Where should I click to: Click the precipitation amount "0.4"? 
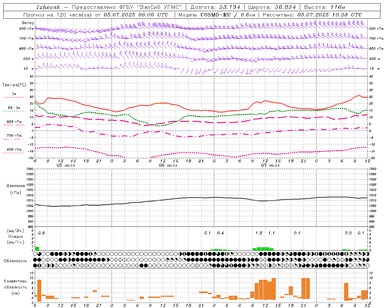pos(220,233)
